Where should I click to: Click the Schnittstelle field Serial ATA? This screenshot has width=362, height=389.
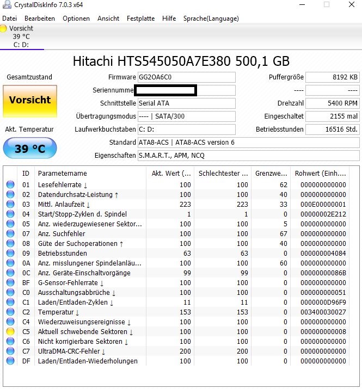(187, 103)
